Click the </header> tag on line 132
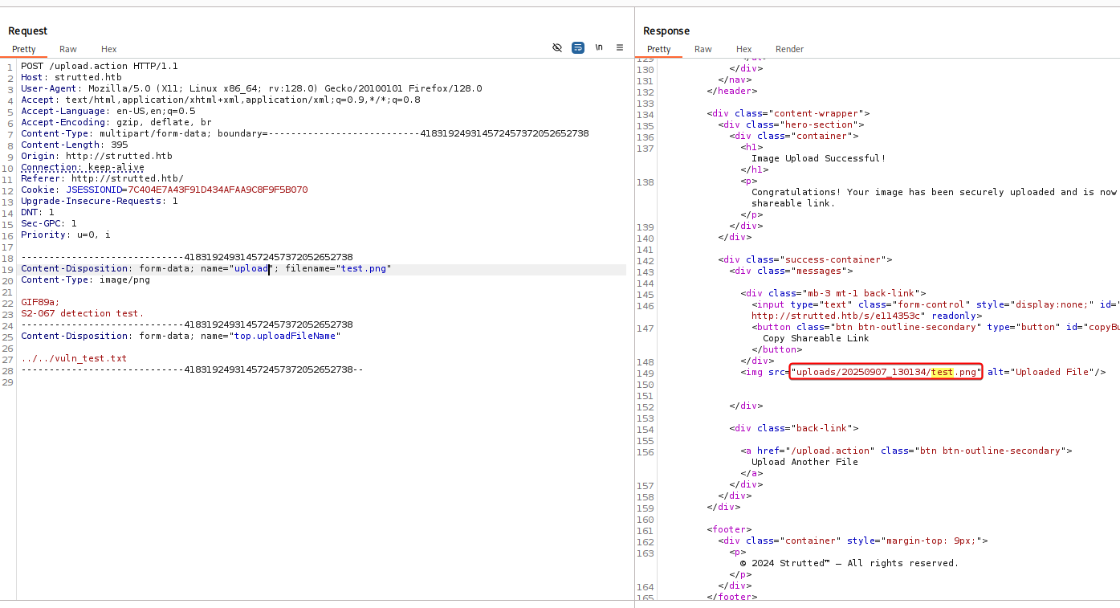 click(732, 91)
